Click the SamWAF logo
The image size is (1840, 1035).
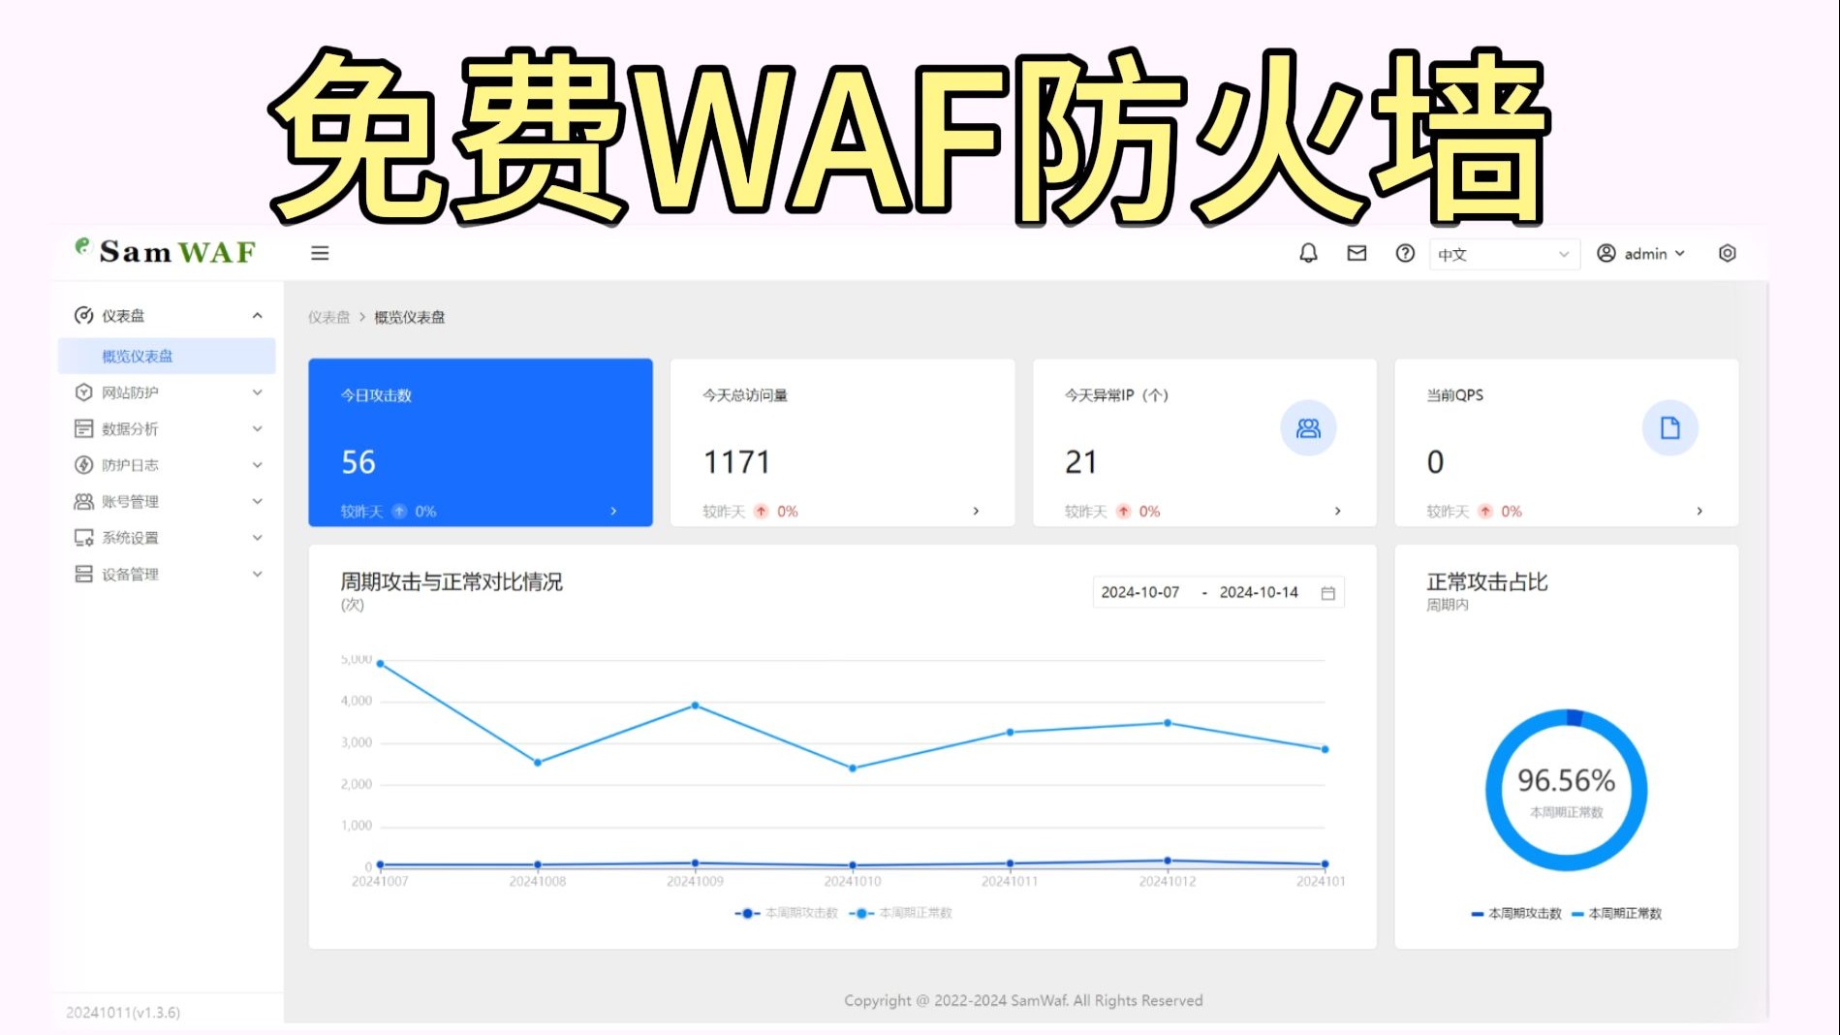(x=166, y=252)
